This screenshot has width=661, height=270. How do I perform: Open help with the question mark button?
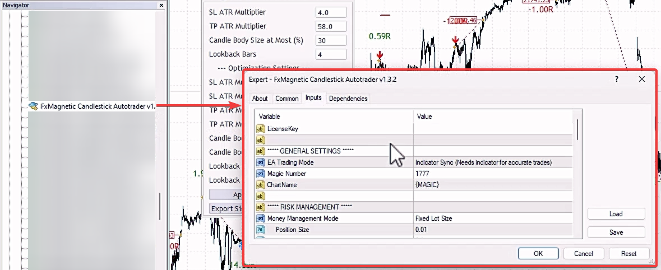(x=617, y=79)
